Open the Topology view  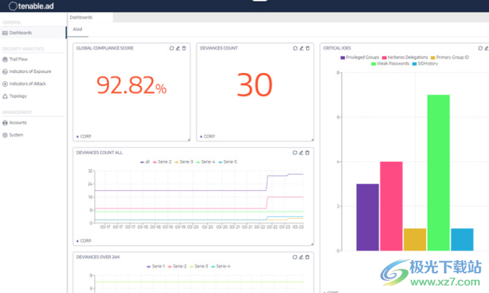18,96
